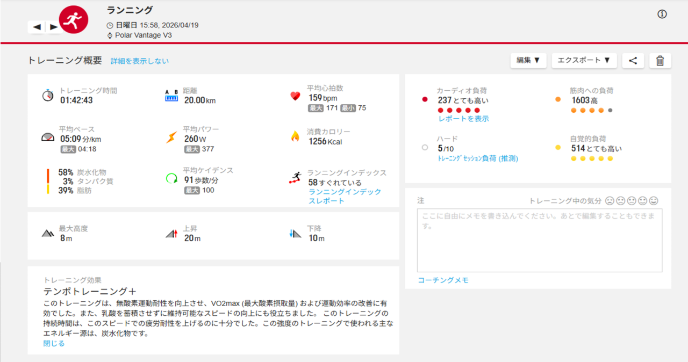Image resolution: width=688 pixels, height=362 pixels.
Task: Select the happiest mood face
Action: pyautogui.click(x=654, y=201)
